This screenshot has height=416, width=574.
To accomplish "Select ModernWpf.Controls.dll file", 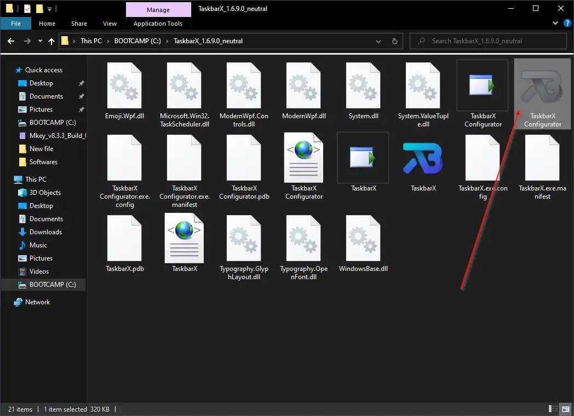I will (x=244, y=95).
